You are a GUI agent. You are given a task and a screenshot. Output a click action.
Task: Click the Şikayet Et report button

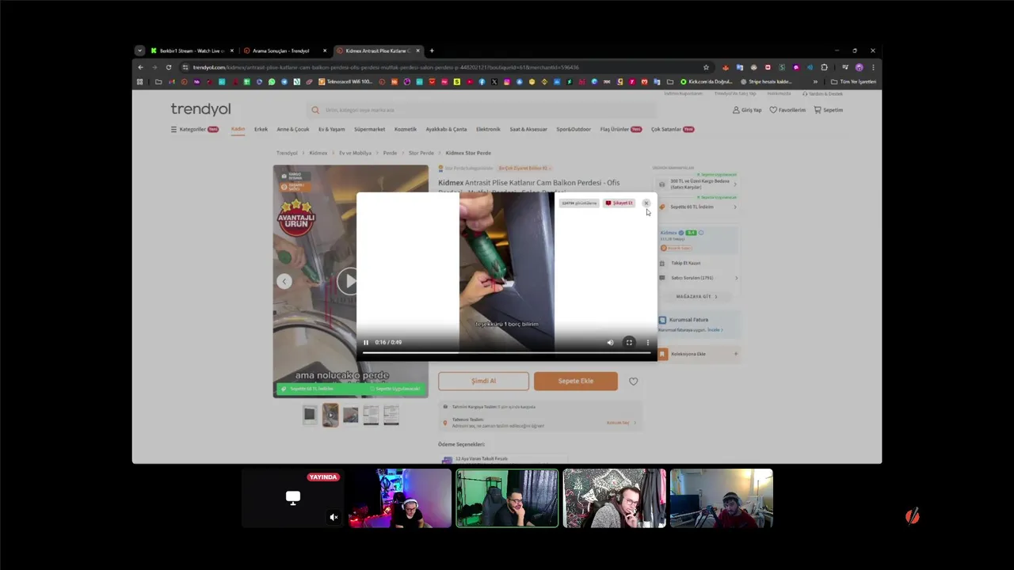coord(619,203)
